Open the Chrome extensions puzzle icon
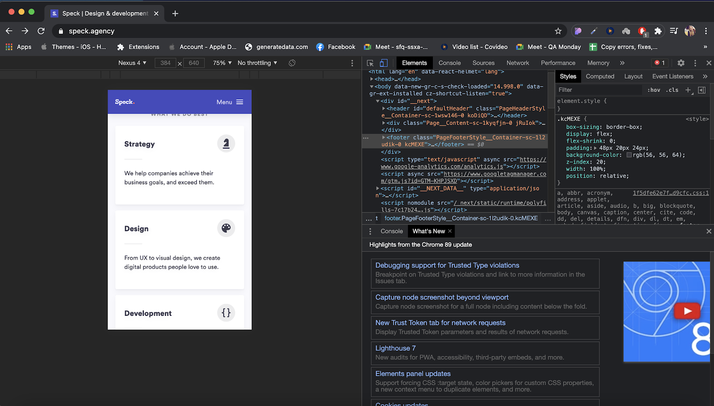The image size is (714, 406). click(x=658, y=31)
